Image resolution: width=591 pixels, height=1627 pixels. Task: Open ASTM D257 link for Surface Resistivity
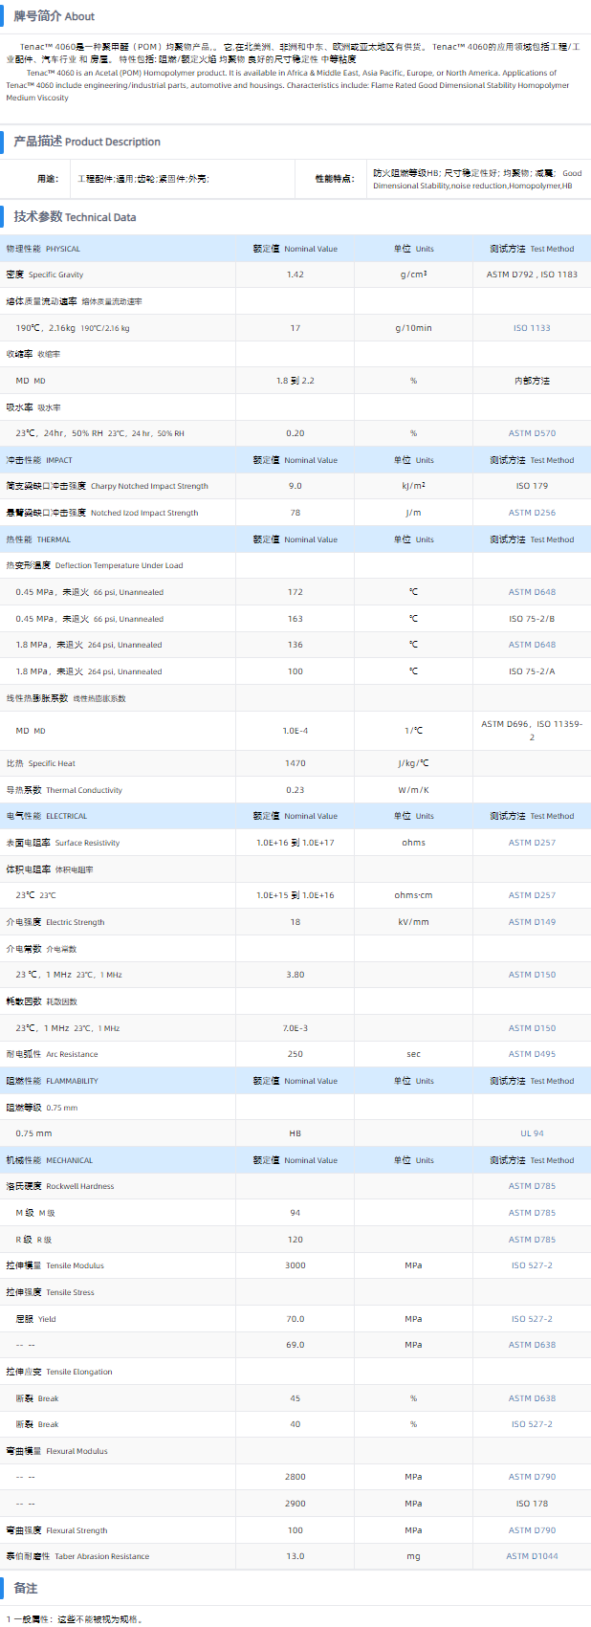tap(532, 843)
